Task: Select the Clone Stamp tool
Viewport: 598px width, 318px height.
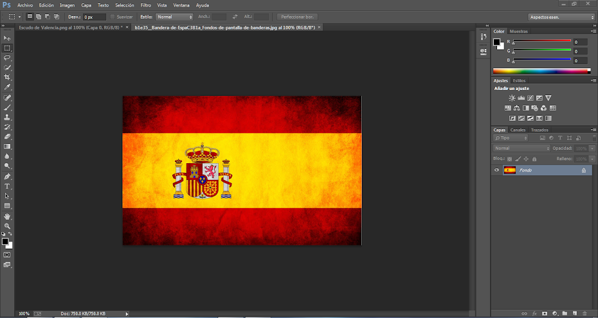Action: click(7, 118)
